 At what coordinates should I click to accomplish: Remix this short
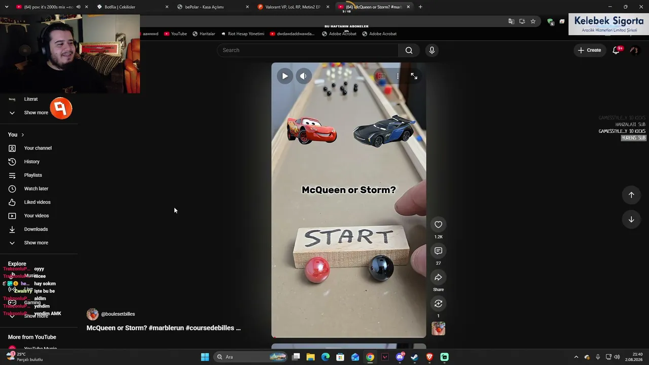click(x=439, y=304)
